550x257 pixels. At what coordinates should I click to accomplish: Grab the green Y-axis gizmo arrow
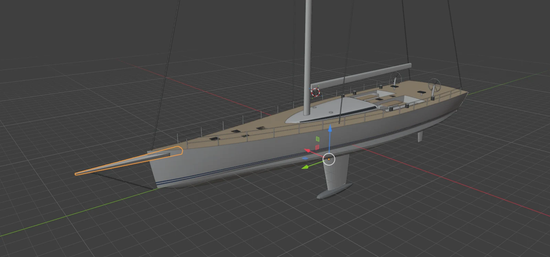tap(305, 167)
